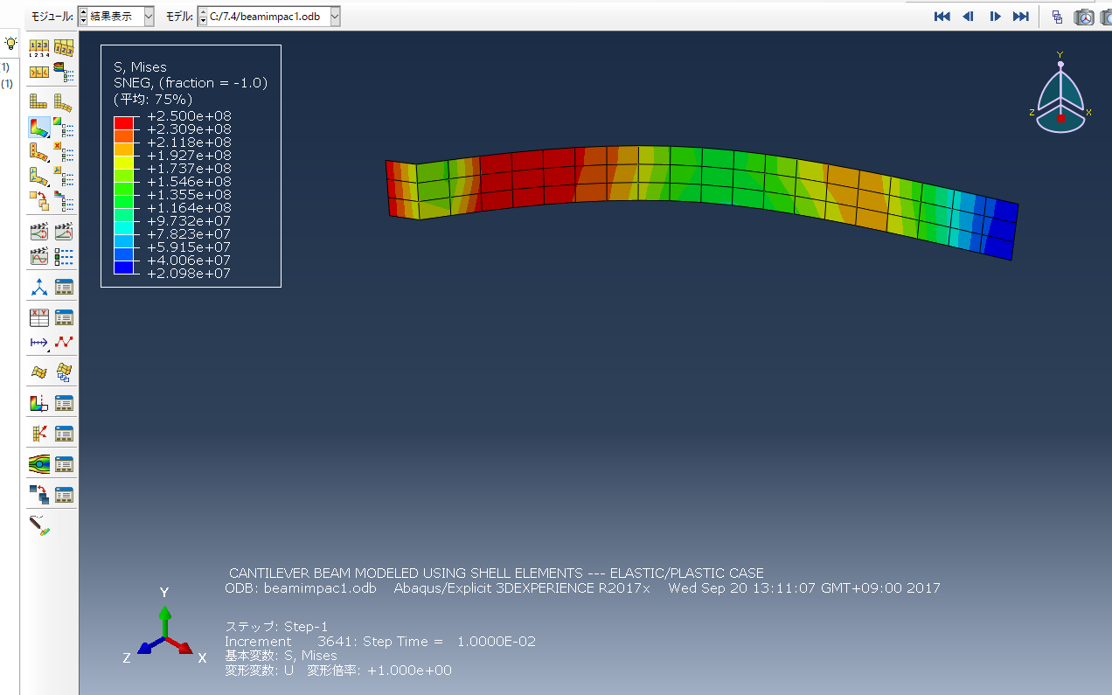Image resolution: width=1112 pixels, height=695 pixels.
Task: Click the Plot Contours on Deformed Shape tool
Action: (39, 128)
